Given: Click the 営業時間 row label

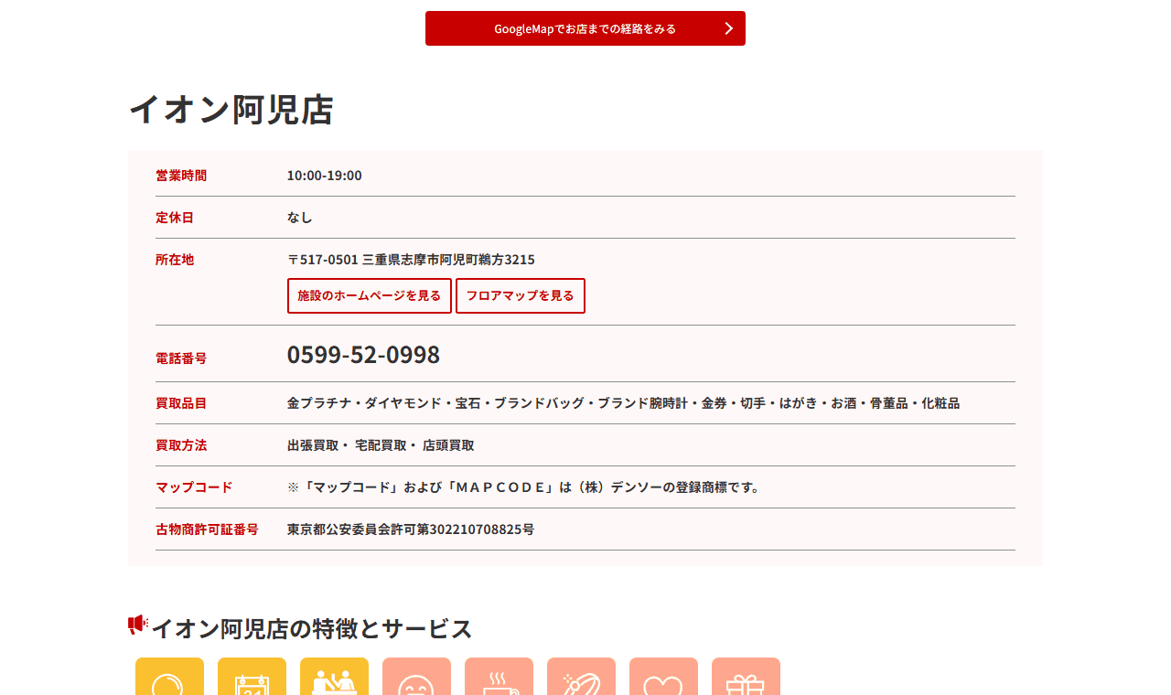Looking at the screenshot, I should [181, 176].
